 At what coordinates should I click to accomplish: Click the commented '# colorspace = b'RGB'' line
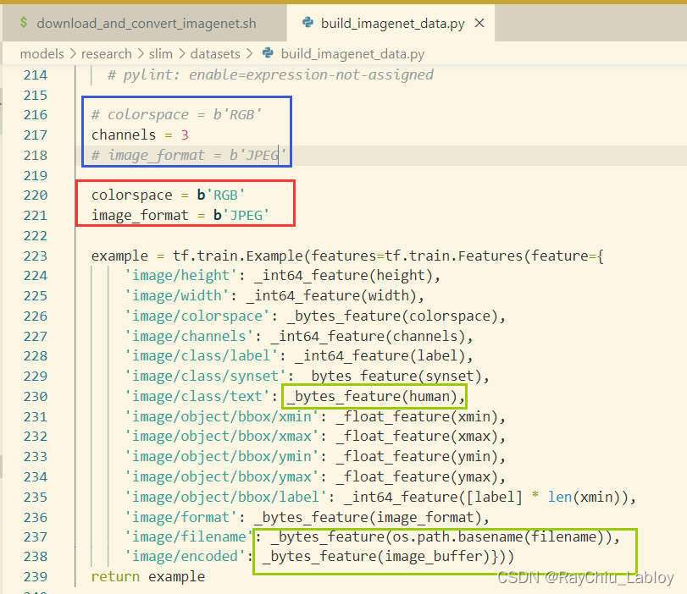pyautogui.click(x=176, y=115)
